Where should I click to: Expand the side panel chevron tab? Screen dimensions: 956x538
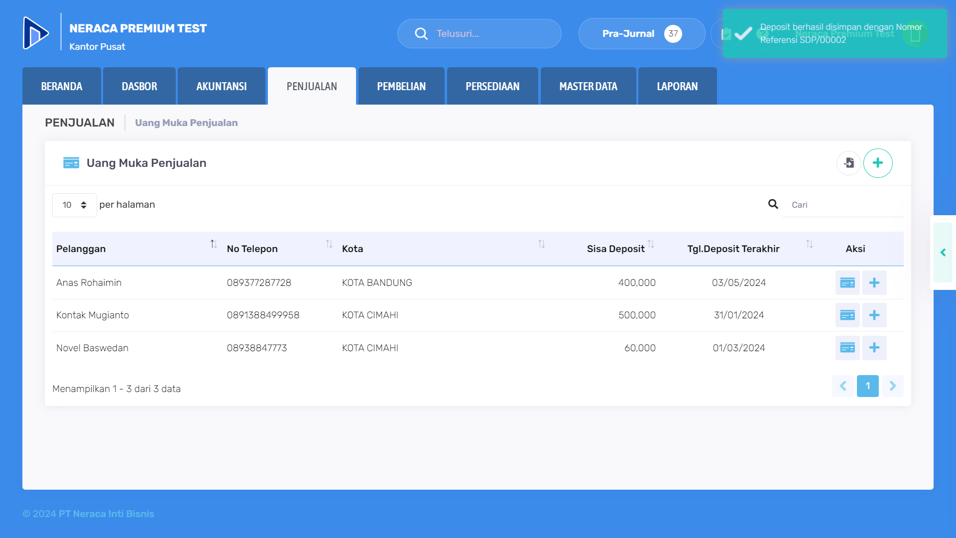click(x=943, y=253)
